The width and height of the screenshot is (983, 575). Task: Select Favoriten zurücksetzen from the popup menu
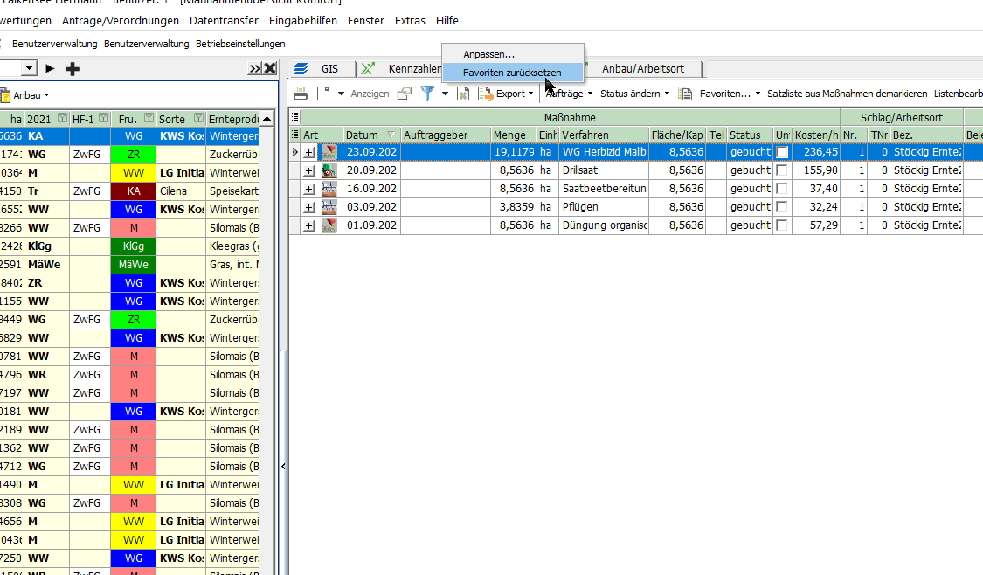click(512, 73)
